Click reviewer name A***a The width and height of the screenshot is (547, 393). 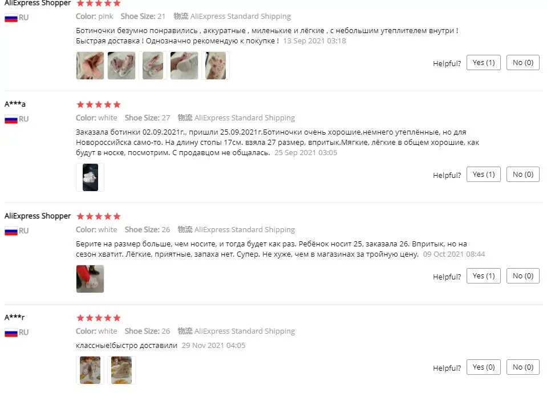coord(15,104)
